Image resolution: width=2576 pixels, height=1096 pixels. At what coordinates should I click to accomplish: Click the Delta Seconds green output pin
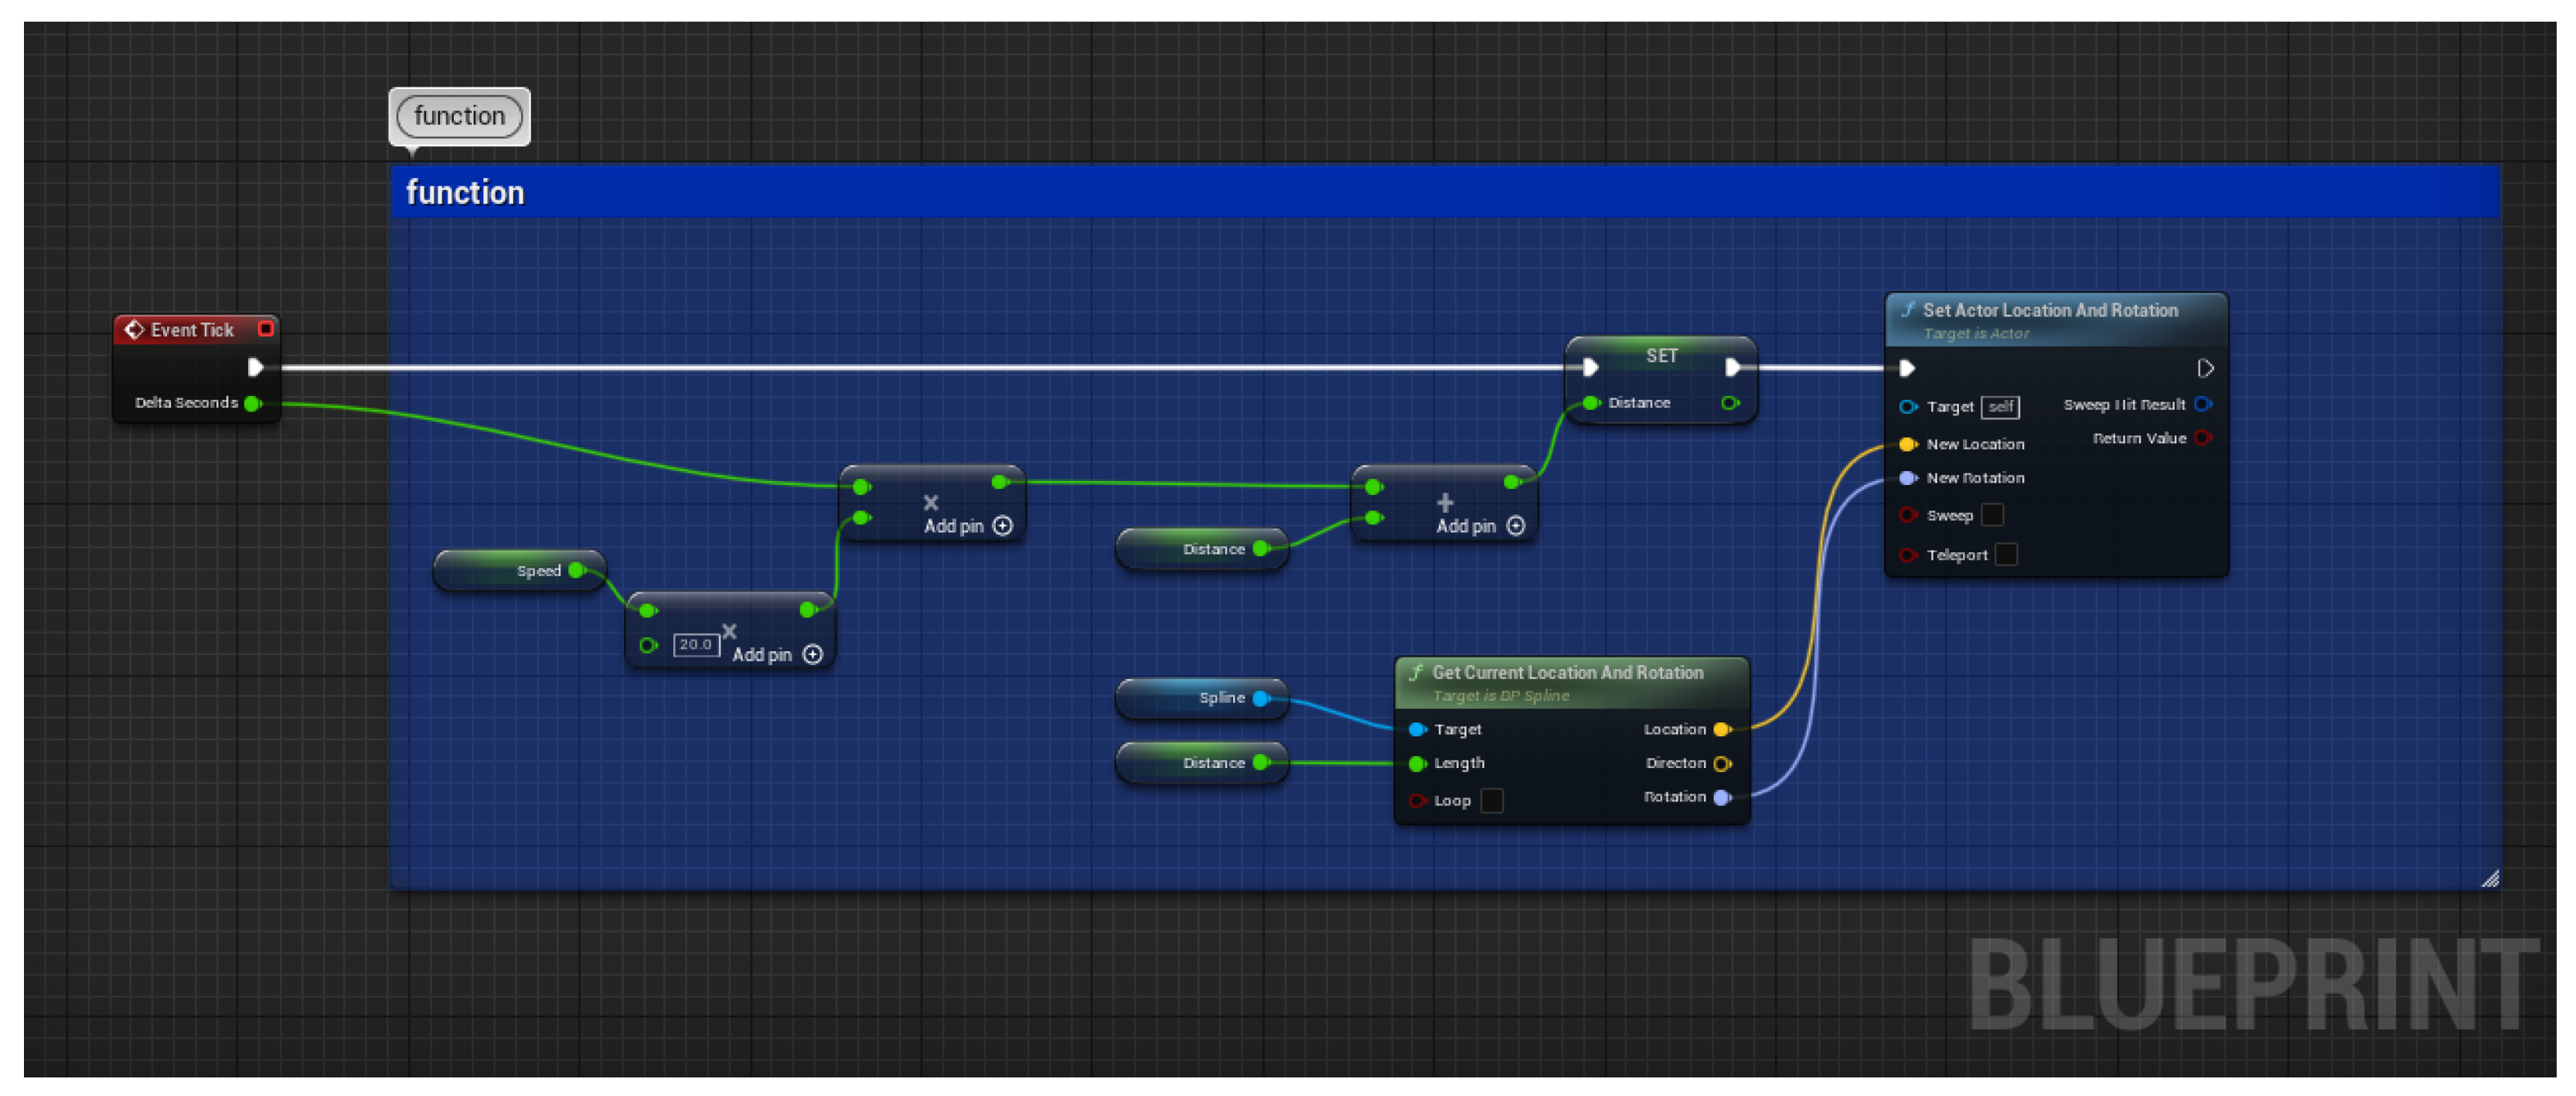pos(252,404)
